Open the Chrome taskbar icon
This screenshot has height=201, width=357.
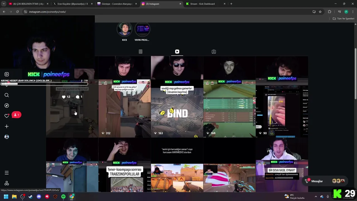point(72,197)
